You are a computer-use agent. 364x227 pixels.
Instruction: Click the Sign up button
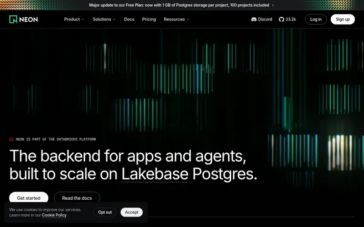click(343, 19)
